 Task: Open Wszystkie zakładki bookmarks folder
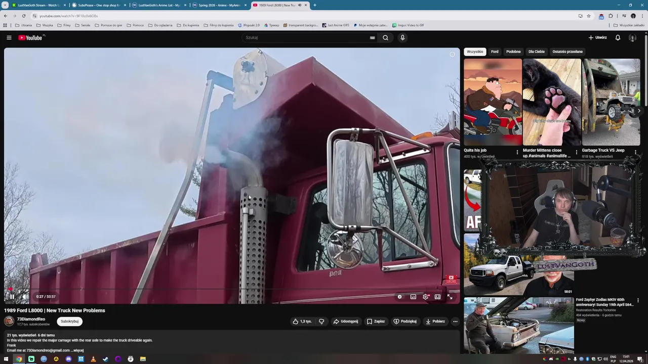click(629, 25)
